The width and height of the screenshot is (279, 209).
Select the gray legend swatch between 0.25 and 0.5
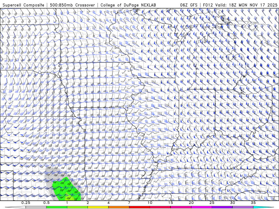click(x=36, y=207)
